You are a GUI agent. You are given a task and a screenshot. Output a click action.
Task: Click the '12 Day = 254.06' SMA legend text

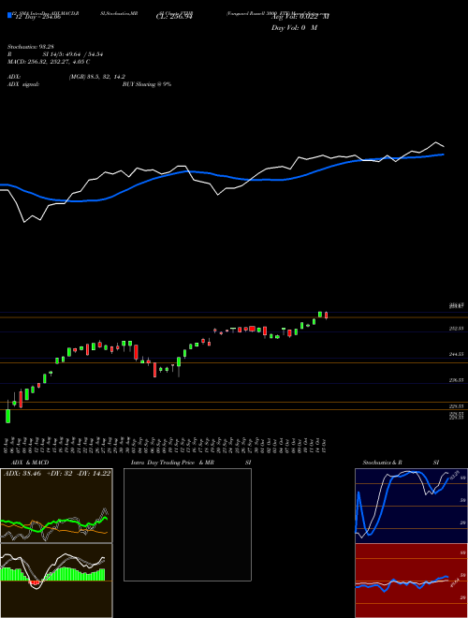37,17
